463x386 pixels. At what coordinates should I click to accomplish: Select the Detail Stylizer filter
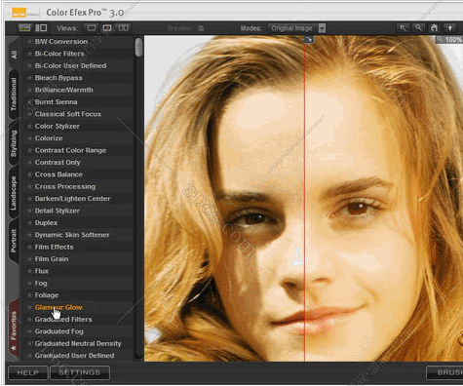[78, 211]
